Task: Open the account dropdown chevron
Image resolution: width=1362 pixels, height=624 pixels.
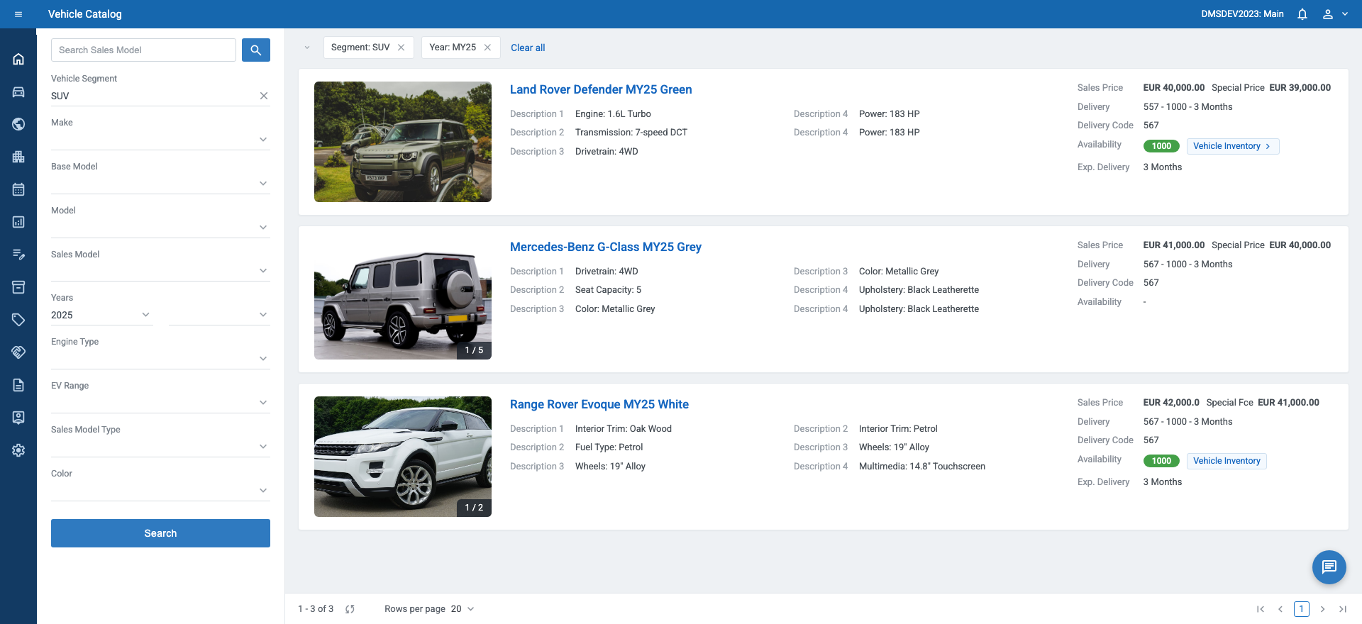Action: point(1345,14)
